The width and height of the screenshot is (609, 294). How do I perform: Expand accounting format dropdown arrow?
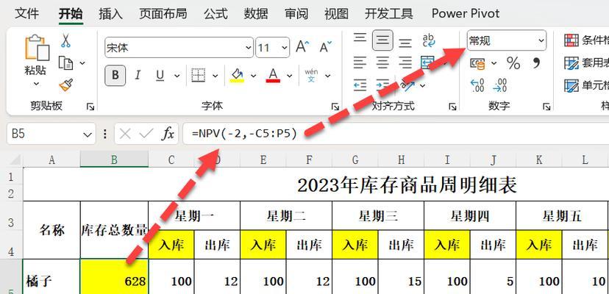(x=494, y=63)
